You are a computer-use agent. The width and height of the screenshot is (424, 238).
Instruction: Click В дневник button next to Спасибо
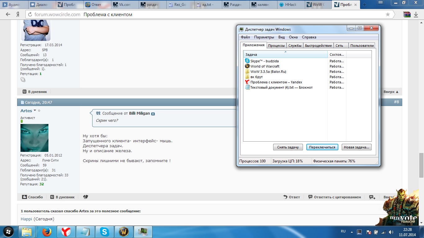(x=62, y=197)
